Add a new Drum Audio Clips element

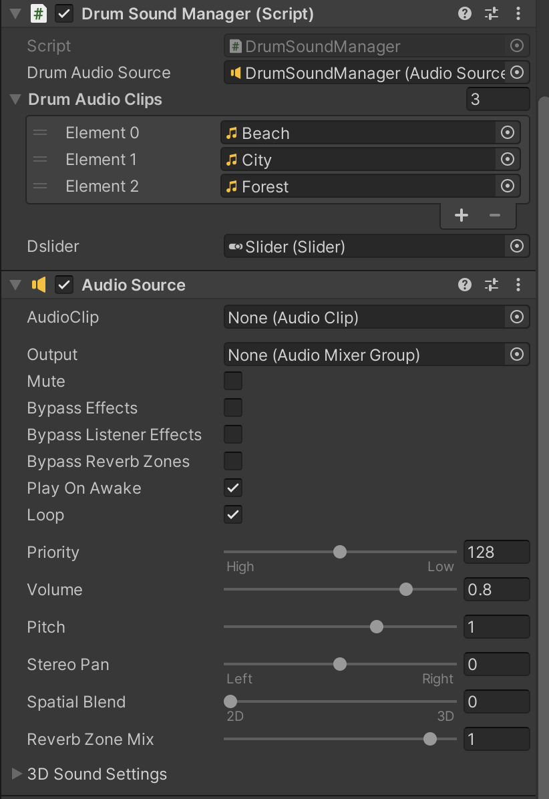[461, 215]
